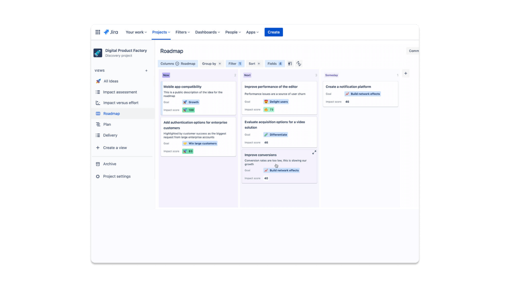Open Project settings via the gear icon

pyautogui.click(x=98, y=176)
